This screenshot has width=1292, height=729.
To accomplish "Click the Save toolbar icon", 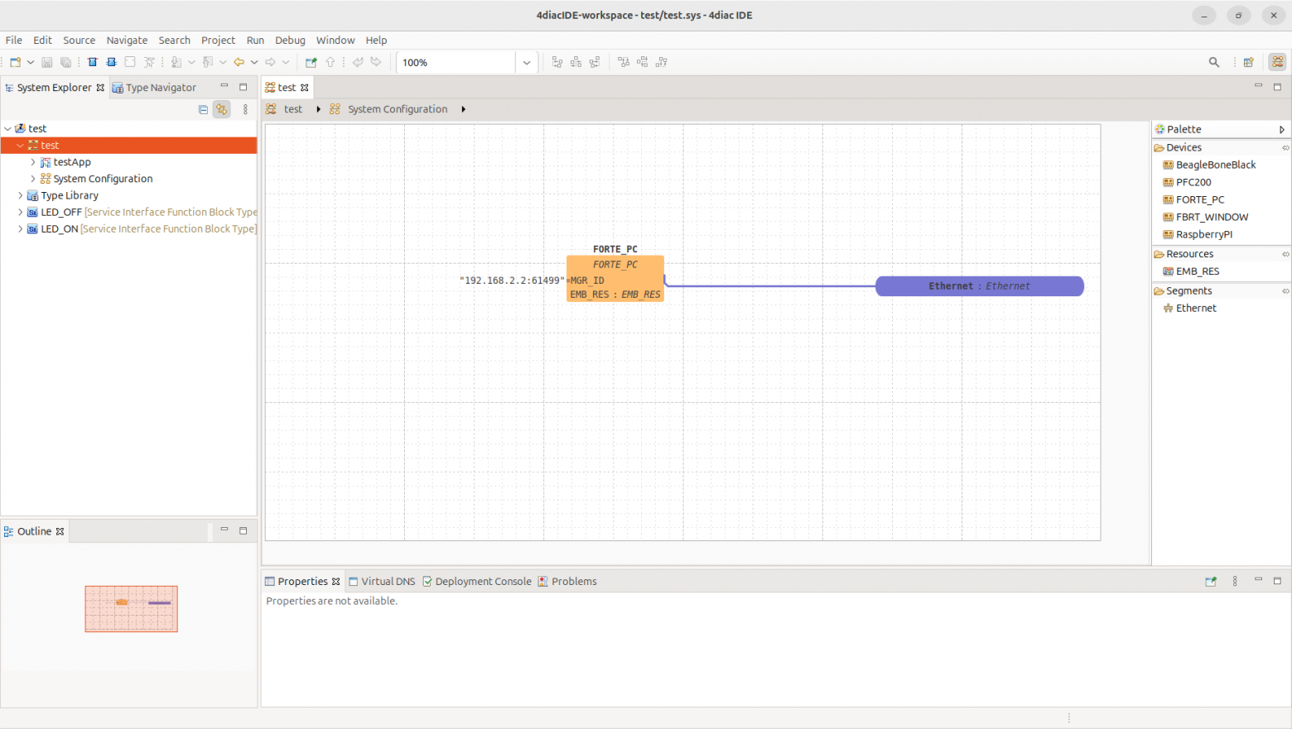I will [47, 62].
